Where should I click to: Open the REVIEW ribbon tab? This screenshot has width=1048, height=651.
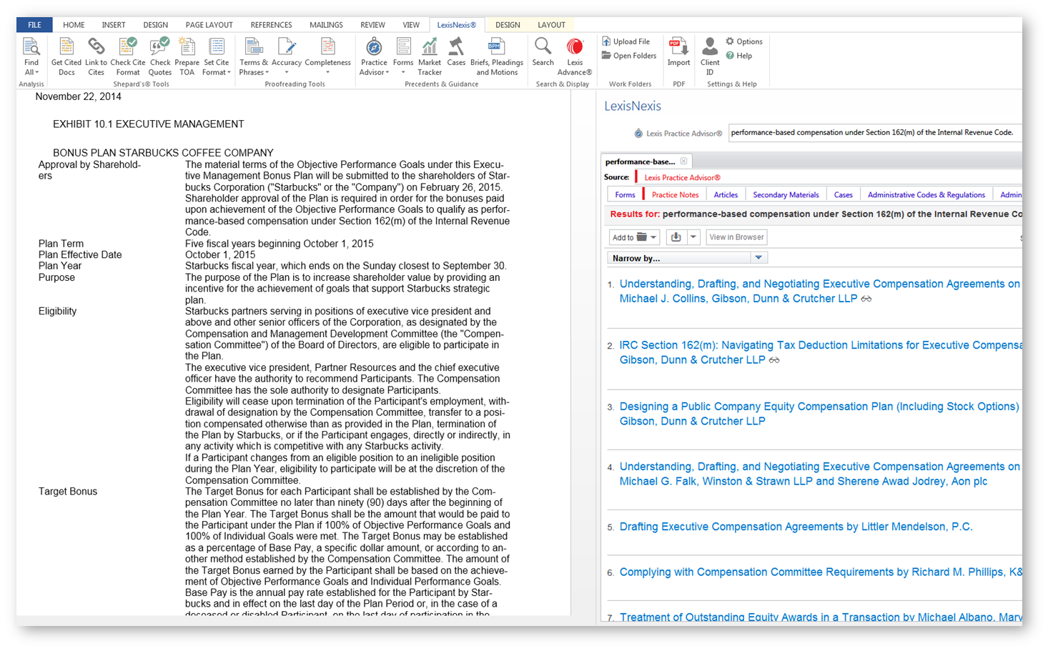372,25
